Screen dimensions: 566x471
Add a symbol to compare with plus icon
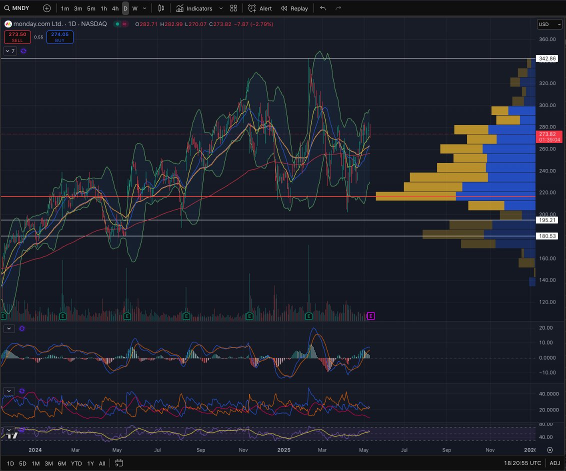pyautogui.click(x=47, y=8)
